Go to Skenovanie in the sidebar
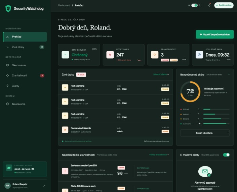 pos(25,65)
